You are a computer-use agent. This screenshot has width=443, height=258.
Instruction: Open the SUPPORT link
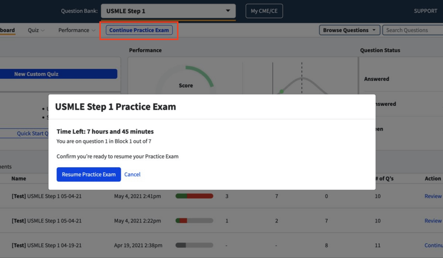tap(425, 11)
